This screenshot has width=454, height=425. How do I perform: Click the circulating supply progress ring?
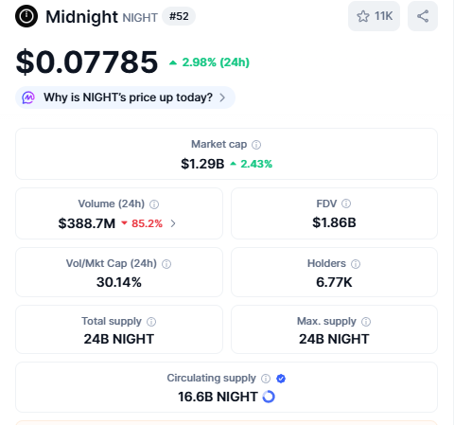coord(269,397)
